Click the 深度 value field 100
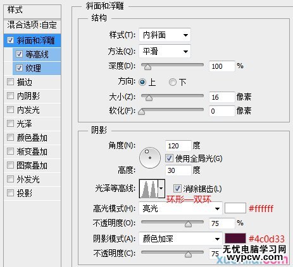The height and width of the screenshot is (267, 293). (222, 66)
